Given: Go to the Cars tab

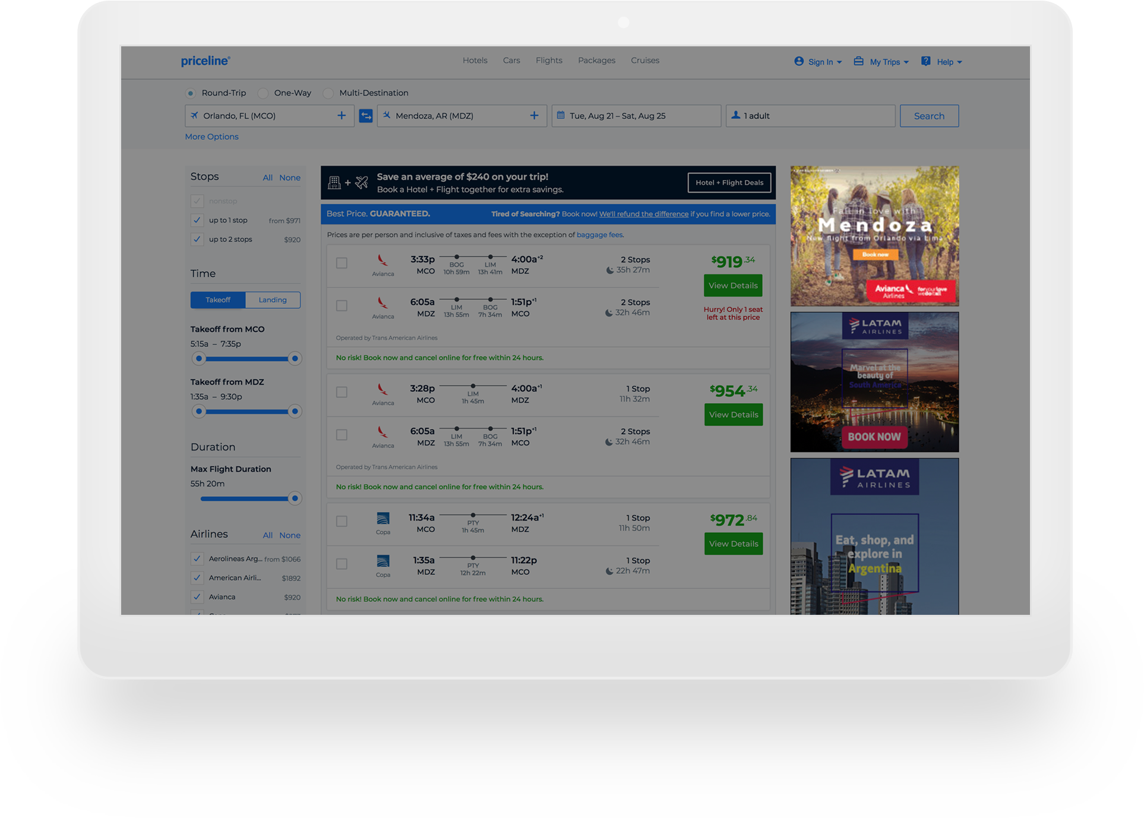Looking at the screenshot, I should coord(511,61).
